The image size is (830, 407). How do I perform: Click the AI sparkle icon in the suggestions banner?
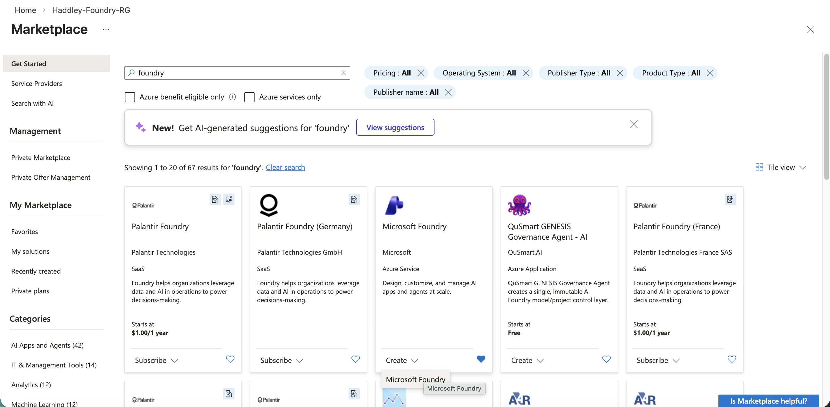pyautogui.click(x=140, y=127)
